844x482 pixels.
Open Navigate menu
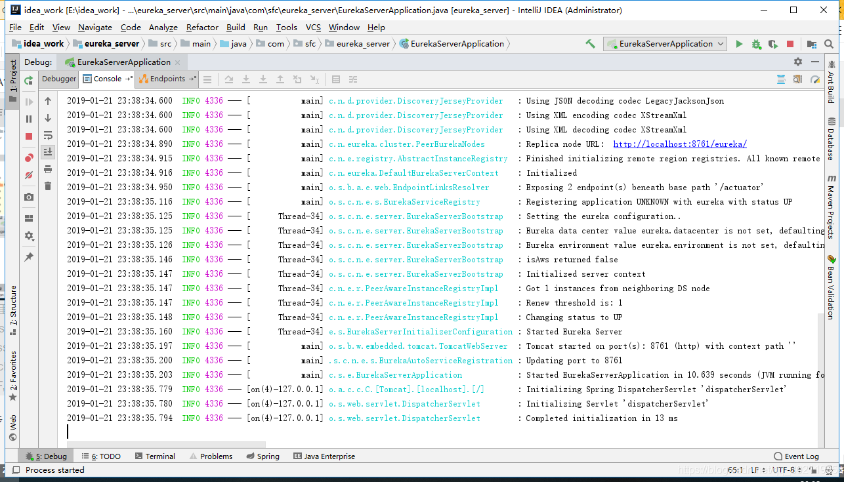click(x=95, y=27)
